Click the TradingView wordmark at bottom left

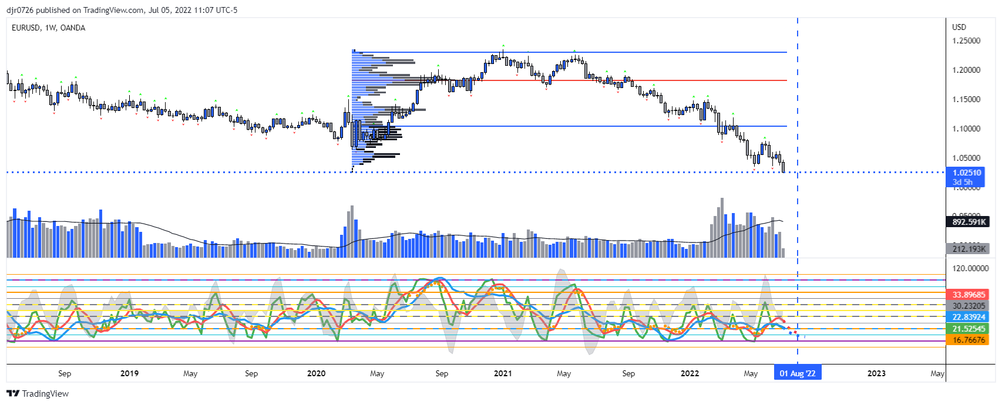coord(45,394)
